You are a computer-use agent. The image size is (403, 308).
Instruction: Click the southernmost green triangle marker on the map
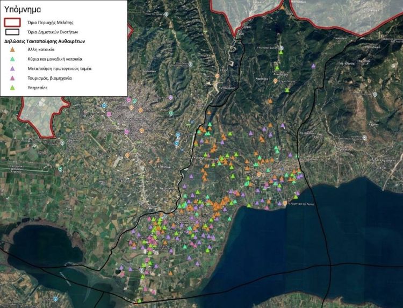coord(139,300)
